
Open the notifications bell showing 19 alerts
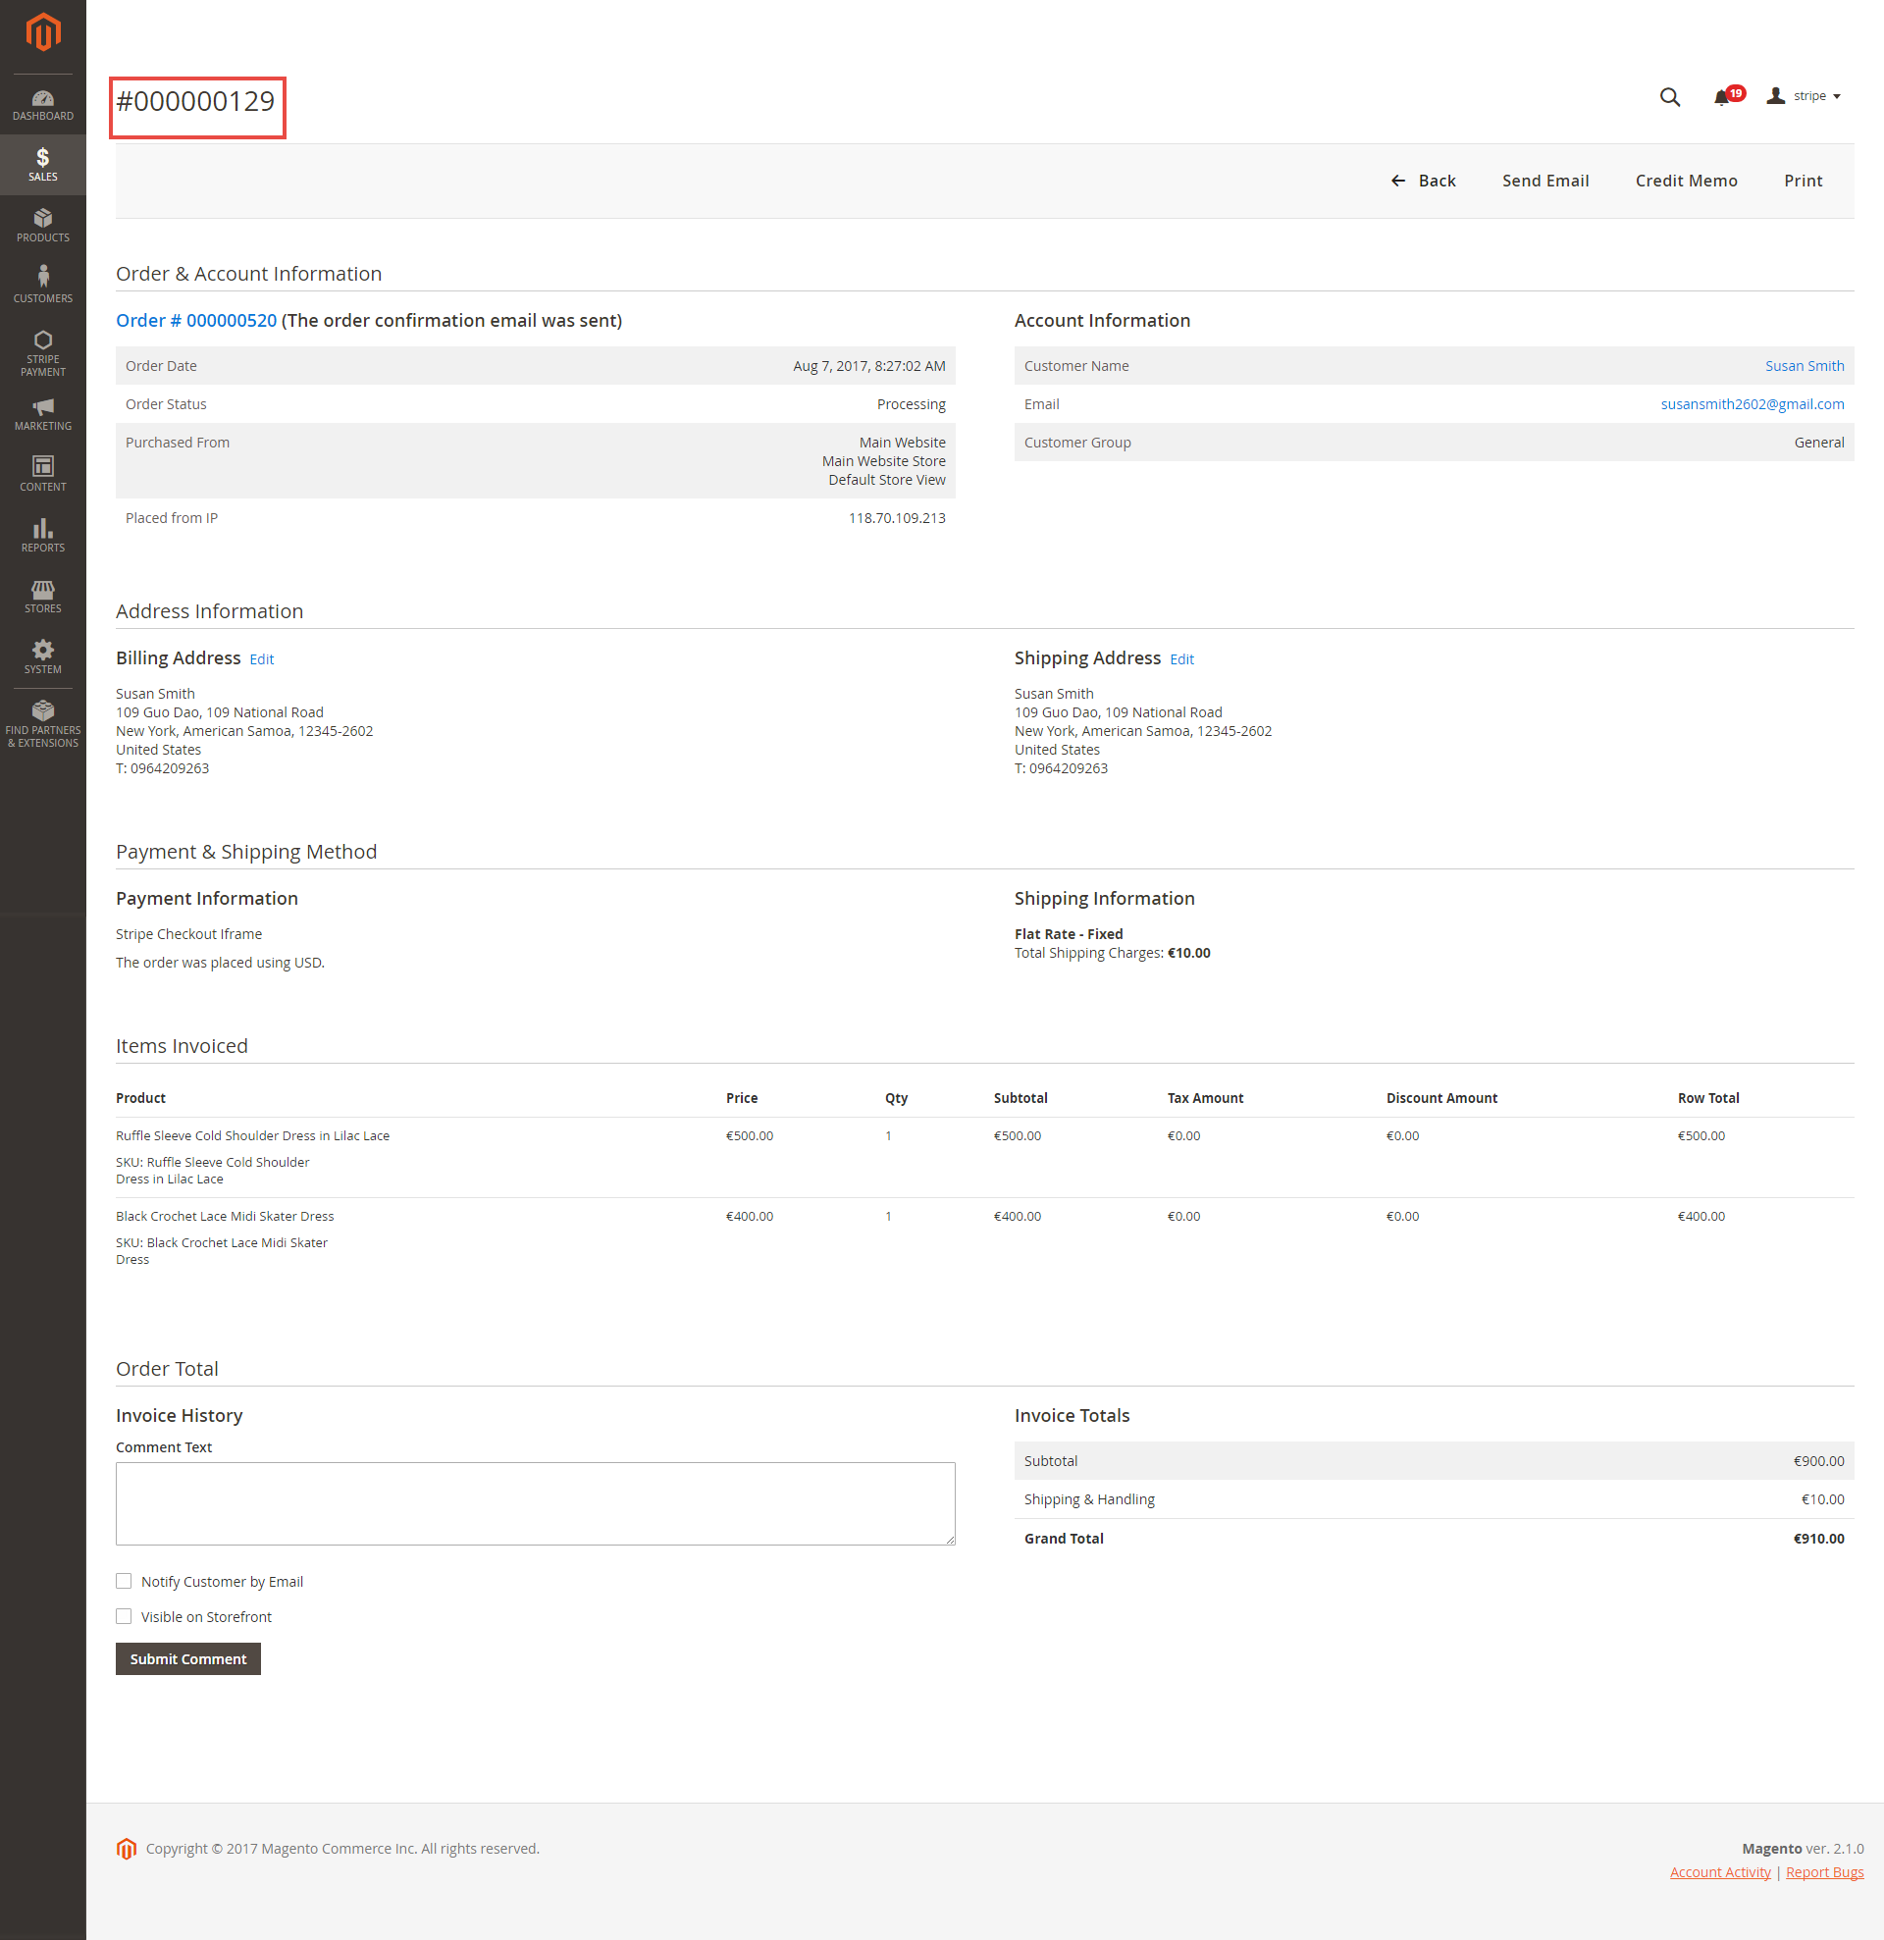coord(1723,97)
